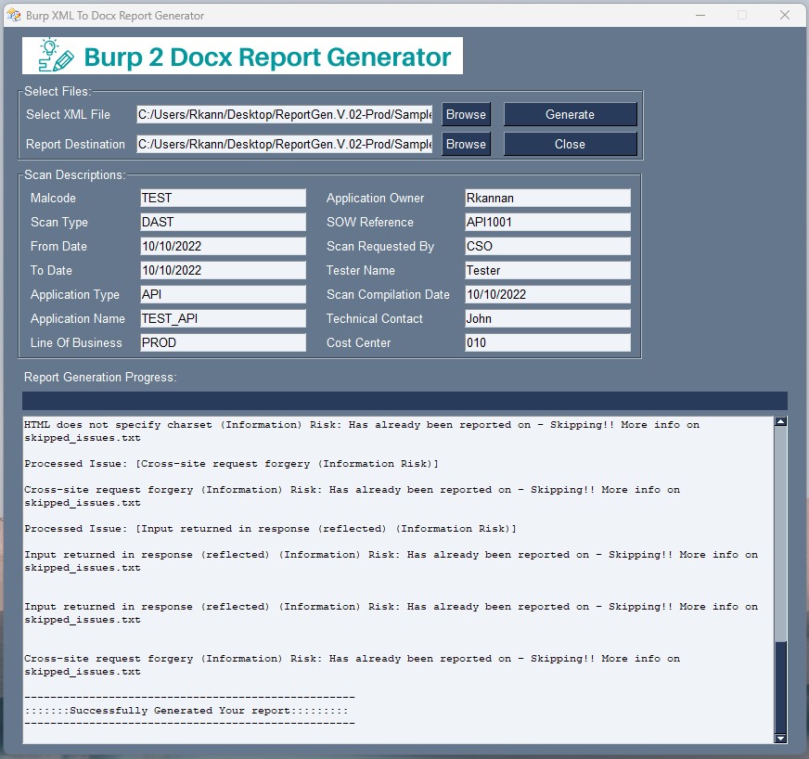Edit the Scan Compilation Date field
Image resolution: width=809 pixels, height=759 pixels.
pos(547,294)
